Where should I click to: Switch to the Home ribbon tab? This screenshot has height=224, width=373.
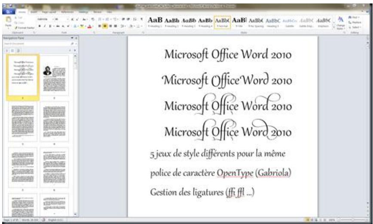(22, 12)
